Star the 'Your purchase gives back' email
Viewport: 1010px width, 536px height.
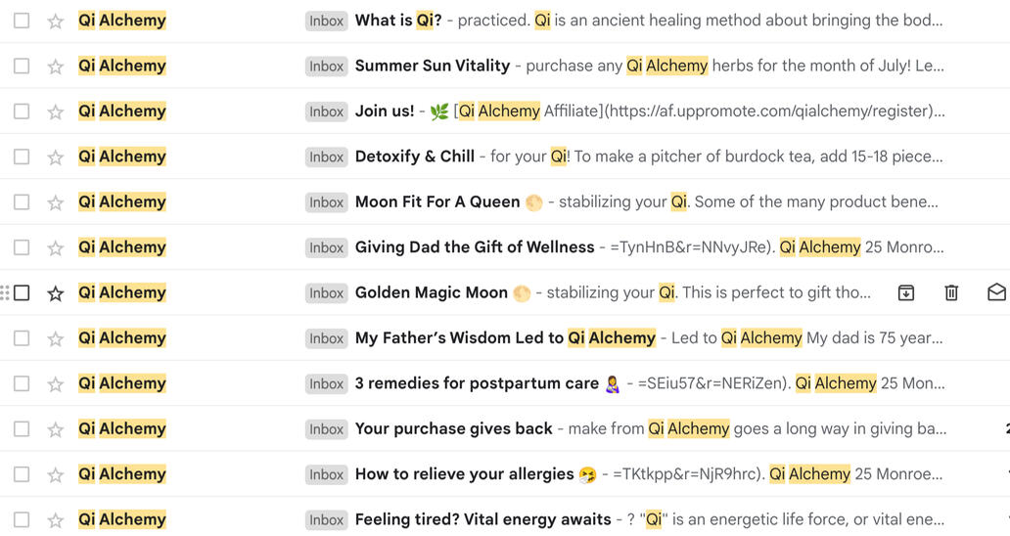56,429
